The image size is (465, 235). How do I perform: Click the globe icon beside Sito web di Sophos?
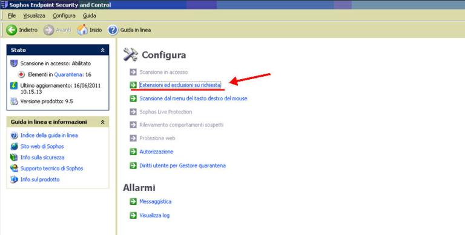[14, 147]
